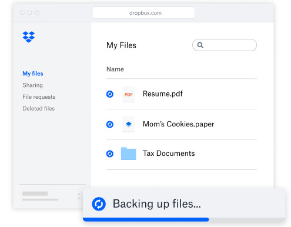291x227 pixels.
Task: Click the Dropbox logo in sidebar
Action: (29, 36)
